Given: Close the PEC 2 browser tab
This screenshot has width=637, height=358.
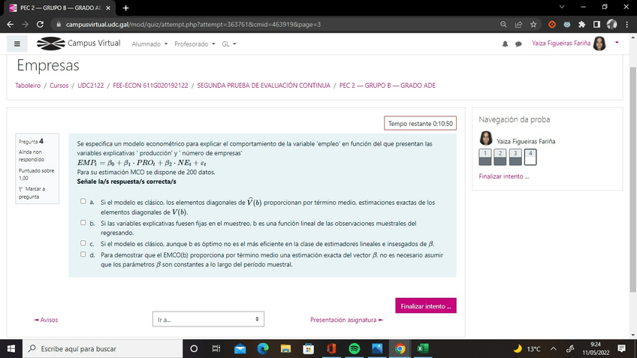Looking at the screenshot, I should coord(108,8).
